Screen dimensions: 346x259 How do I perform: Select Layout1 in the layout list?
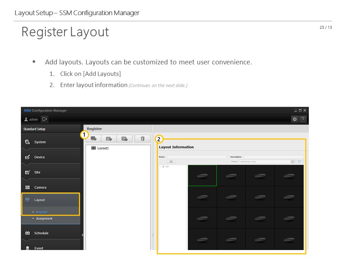[100, 148]
